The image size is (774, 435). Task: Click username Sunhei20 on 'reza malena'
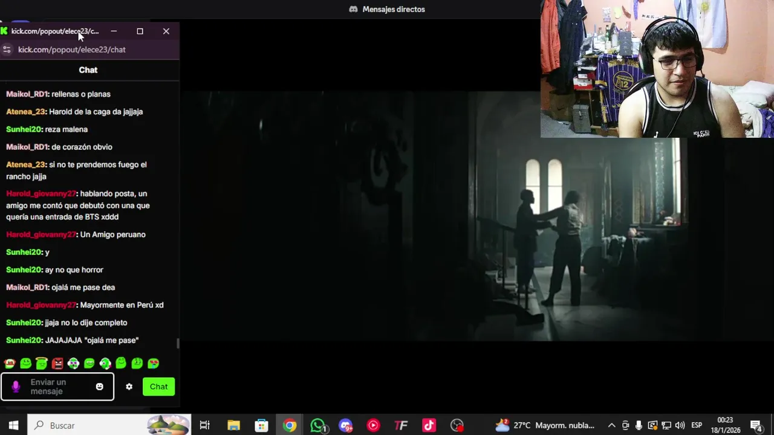(x=24, y=129)
